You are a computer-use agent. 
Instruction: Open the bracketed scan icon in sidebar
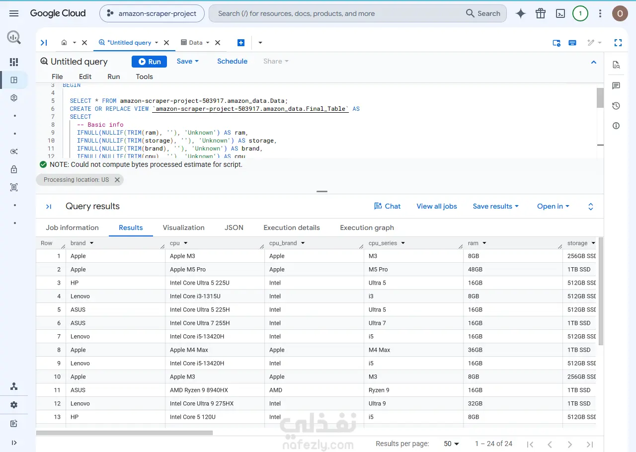[14, 187]
